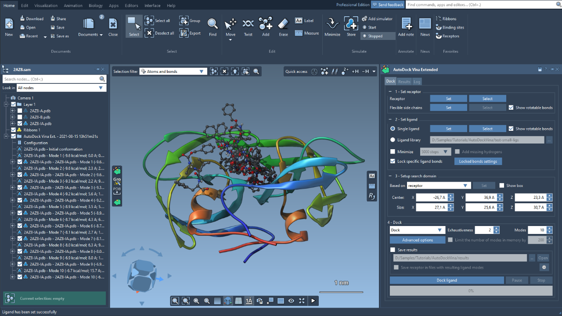Click the docking progress bar
Image resolution: width=562 pixels, height=316 pixels.
click(471, 291)
